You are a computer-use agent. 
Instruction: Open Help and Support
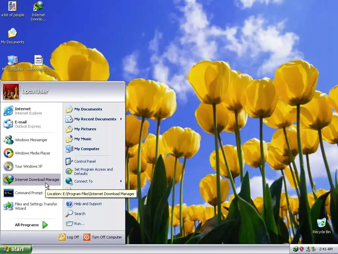pos(94,204)
